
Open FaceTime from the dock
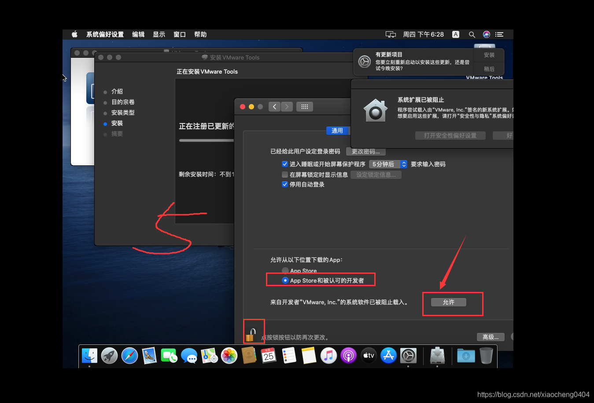coord(169,356)
